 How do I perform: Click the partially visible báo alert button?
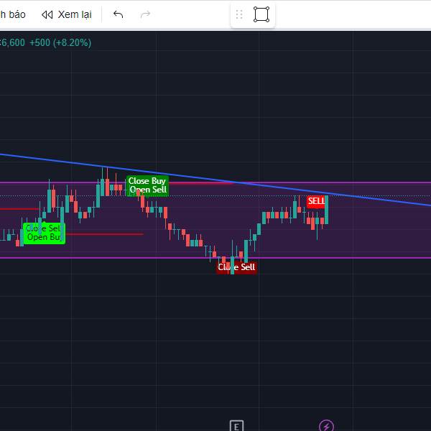pyautogui.click(x=13, y=14)
